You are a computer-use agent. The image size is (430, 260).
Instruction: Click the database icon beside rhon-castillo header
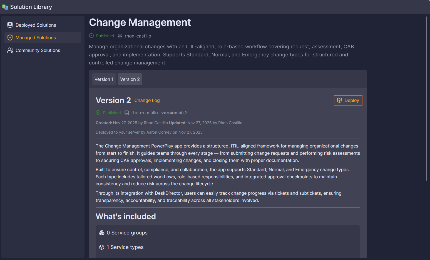[120, 36]
